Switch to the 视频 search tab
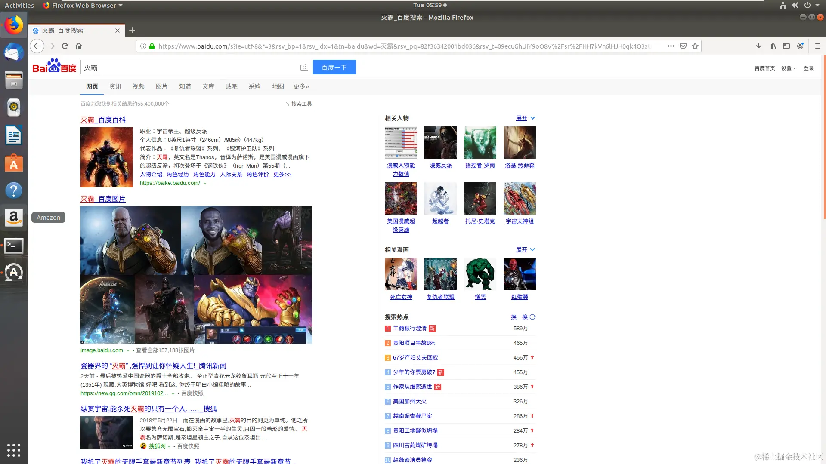Screen dimensions: 826x464 pos(139,86)
